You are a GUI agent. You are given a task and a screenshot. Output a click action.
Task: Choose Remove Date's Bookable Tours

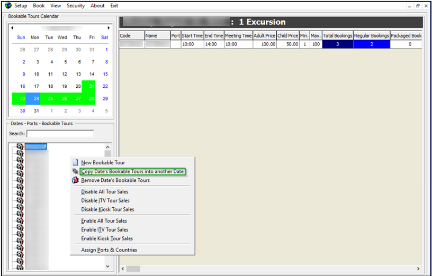pos(115,180)
